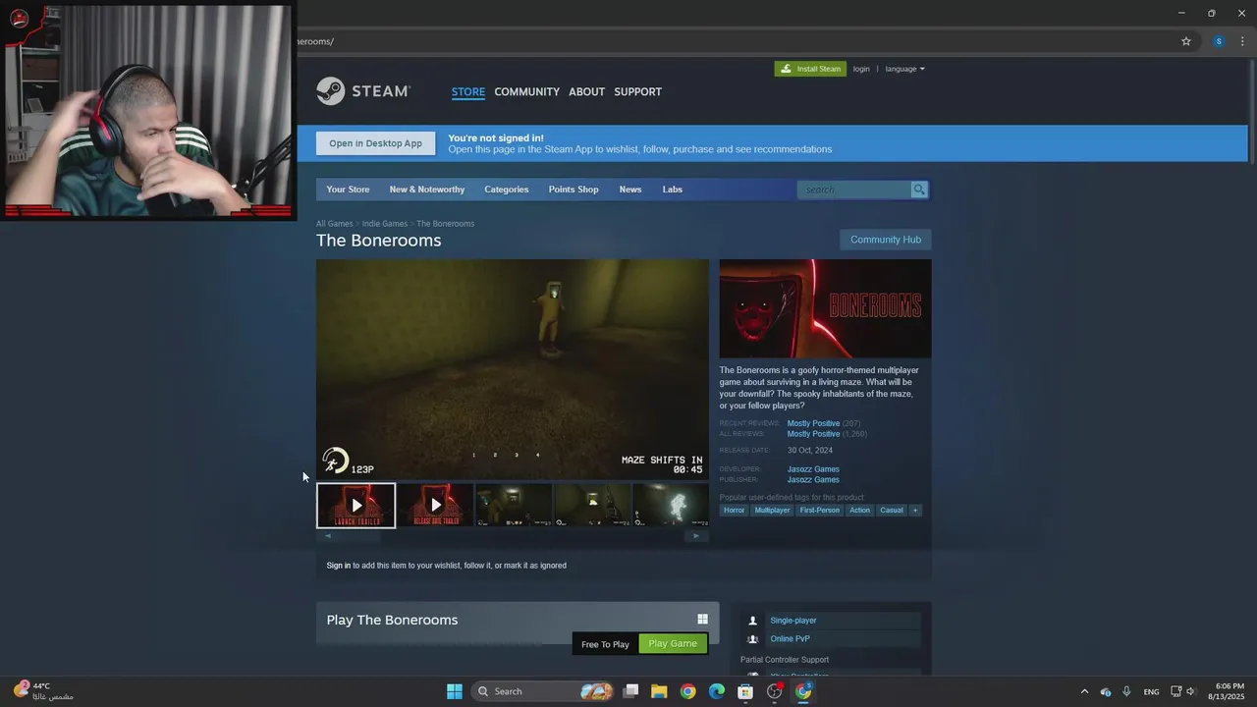Click Mostly Positive recent reviews
The image size is (1257, 707).
tap(813, 423)
